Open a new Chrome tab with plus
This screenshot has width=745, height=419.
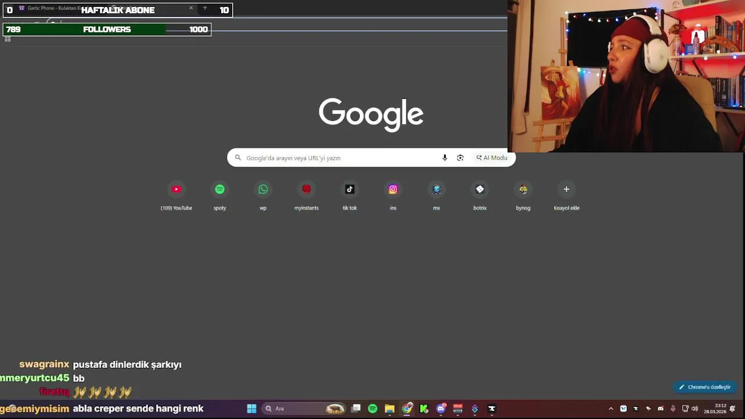[x=205, y=8]
